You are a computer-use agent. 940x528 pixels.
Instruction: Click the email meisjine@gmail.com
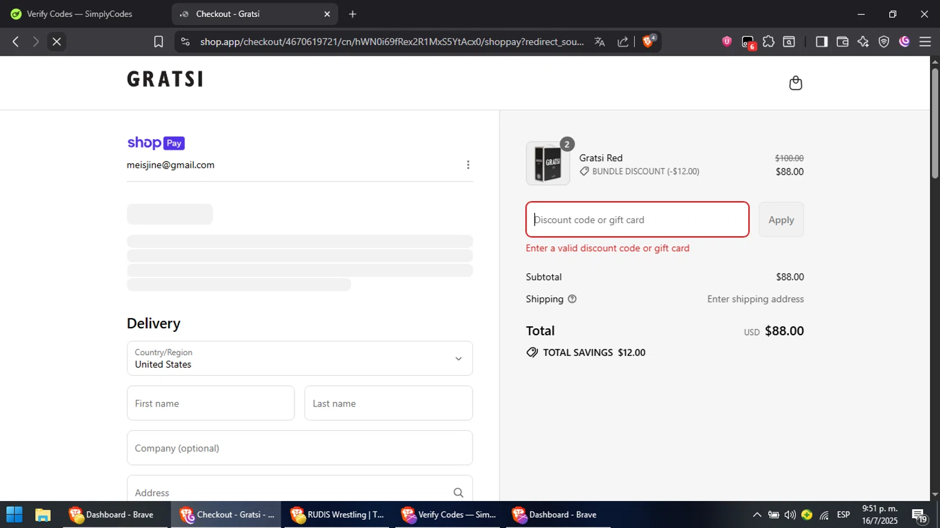point(170,165)
